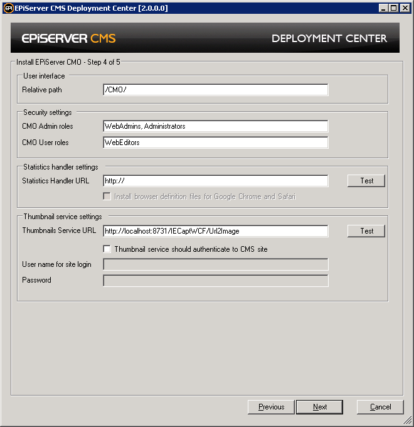Click the User name for site login field
This screenshot has width=414, height=427.
216,264
